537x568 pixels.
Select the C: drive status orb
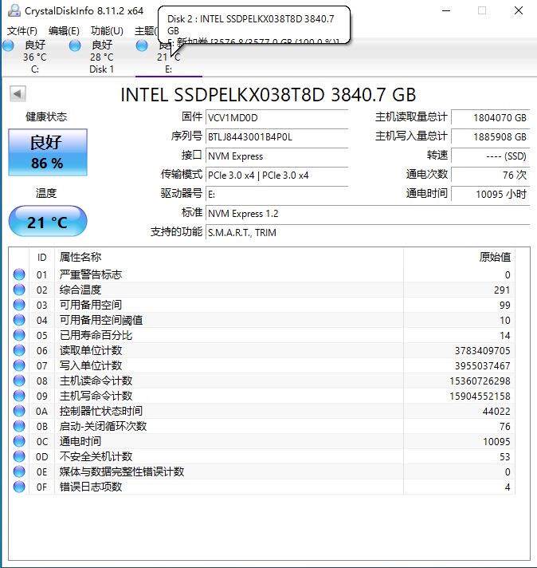(8, 45)
